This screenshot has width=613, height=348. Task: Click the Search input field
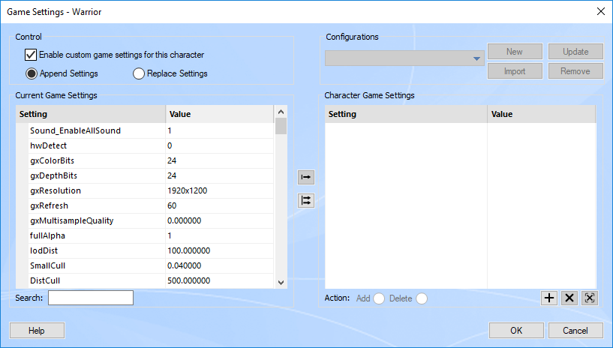(x=90, y=298)
